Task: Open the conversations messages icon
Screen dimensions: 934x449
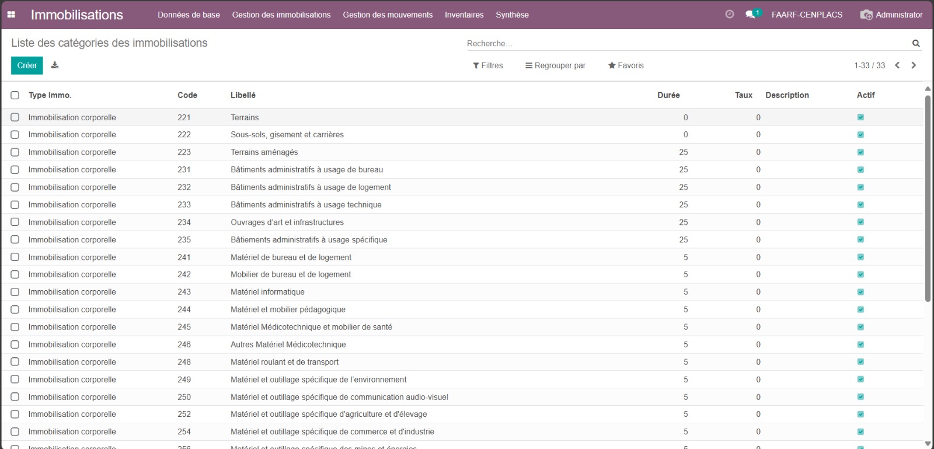Action: 751,15
